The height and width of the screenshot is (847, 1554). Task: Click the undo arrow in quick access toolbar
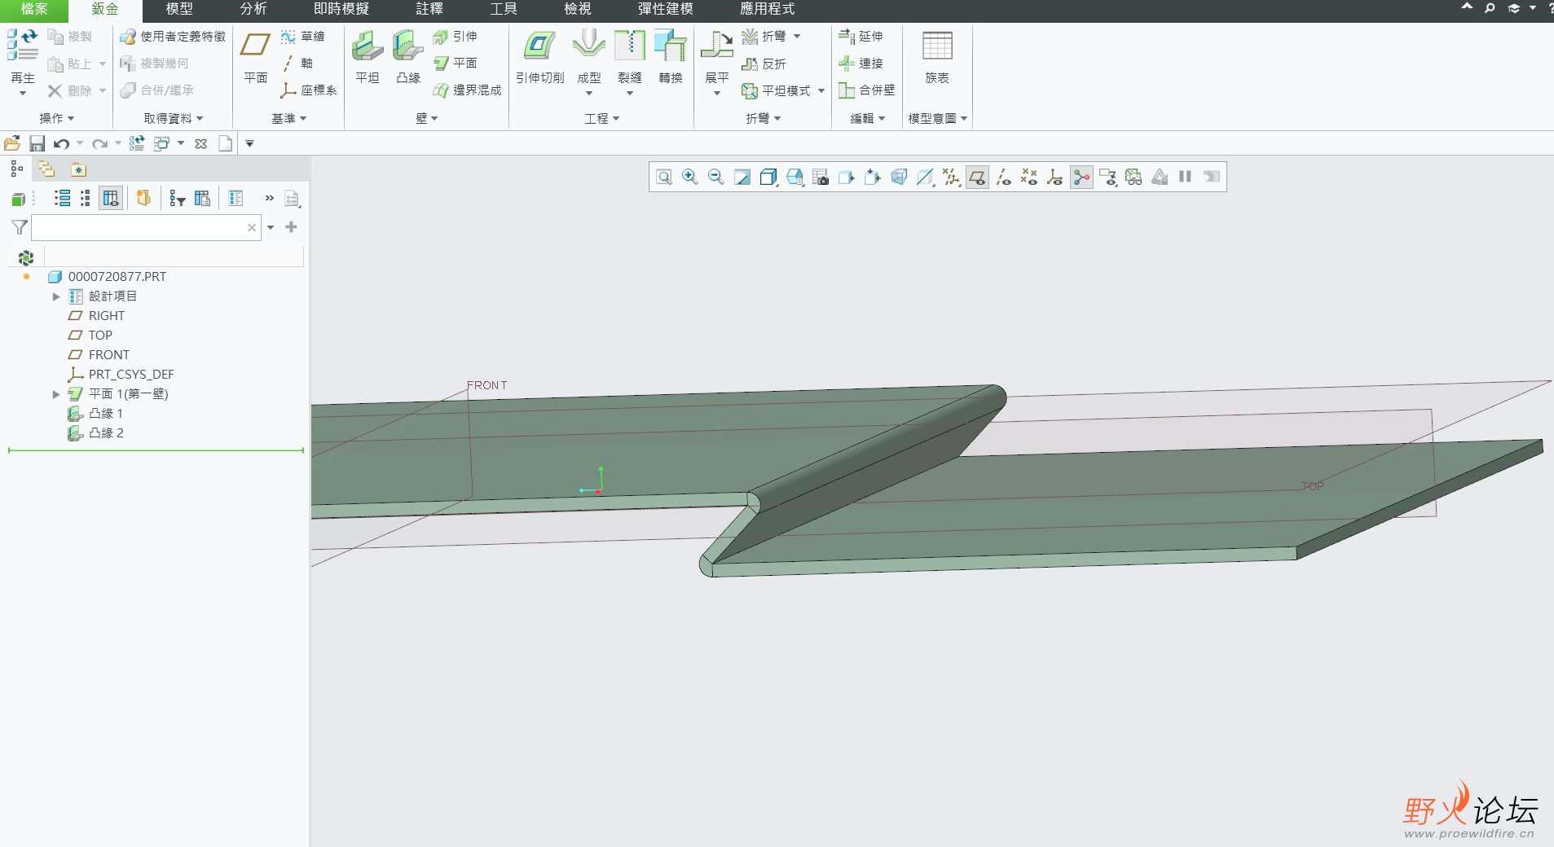(x=61, y=144)
